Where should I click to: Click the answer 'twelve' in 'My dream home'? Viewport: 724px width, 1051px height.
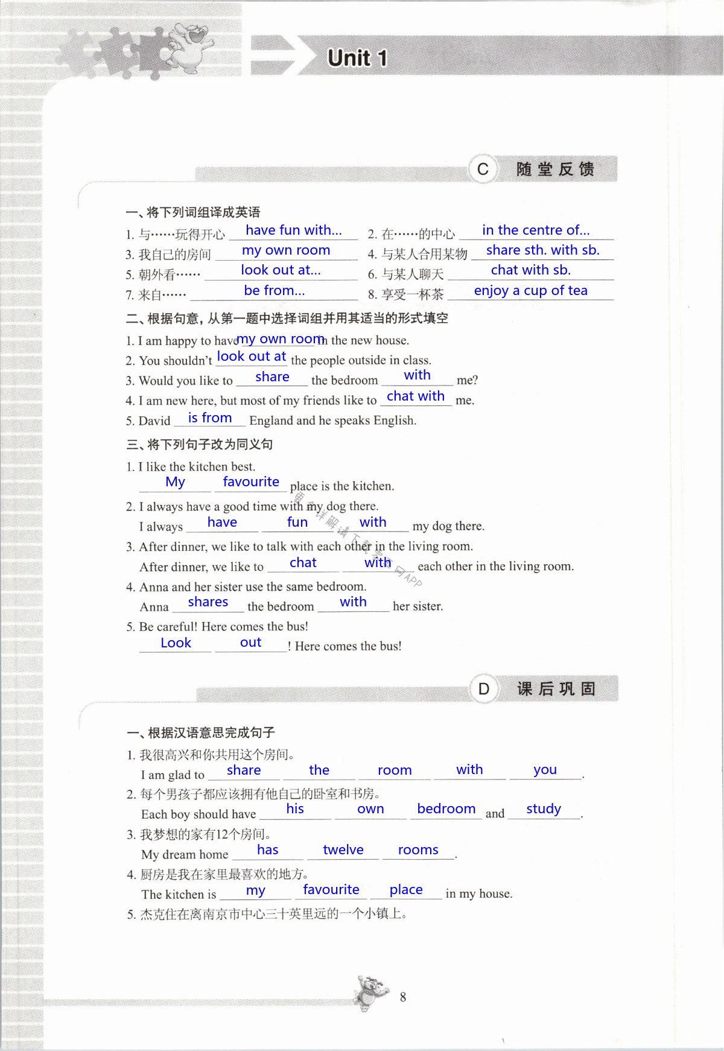point(343,849)
